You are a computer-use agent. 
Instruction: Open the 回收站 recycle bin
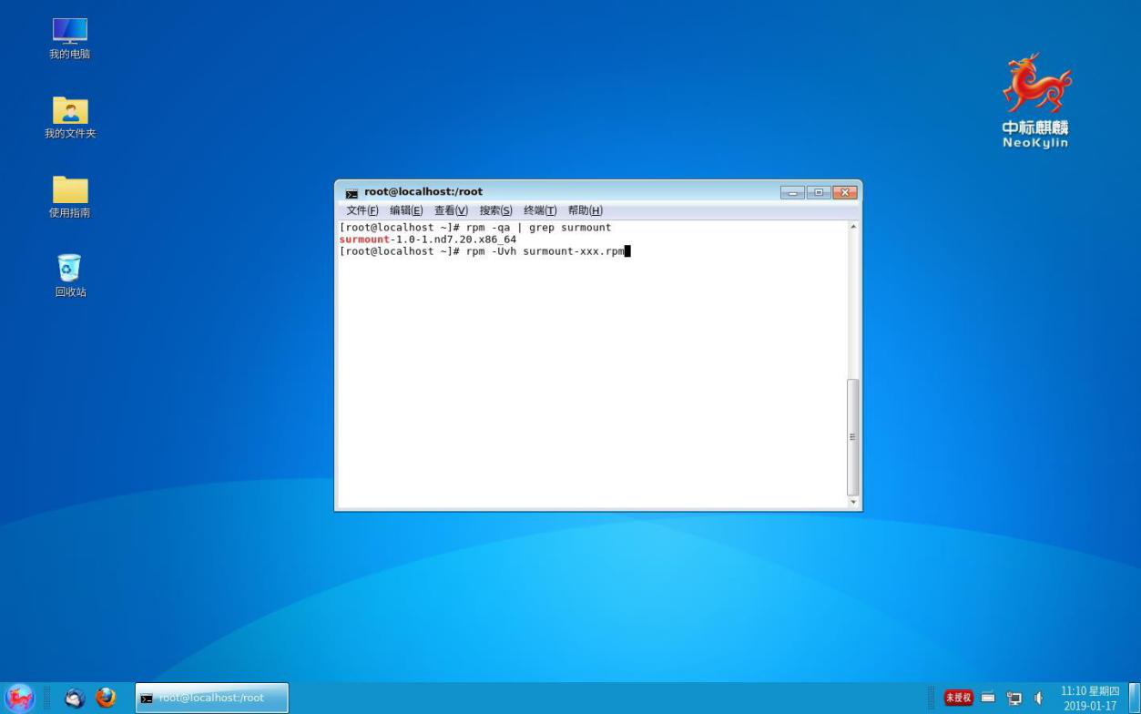coord(70,270)
